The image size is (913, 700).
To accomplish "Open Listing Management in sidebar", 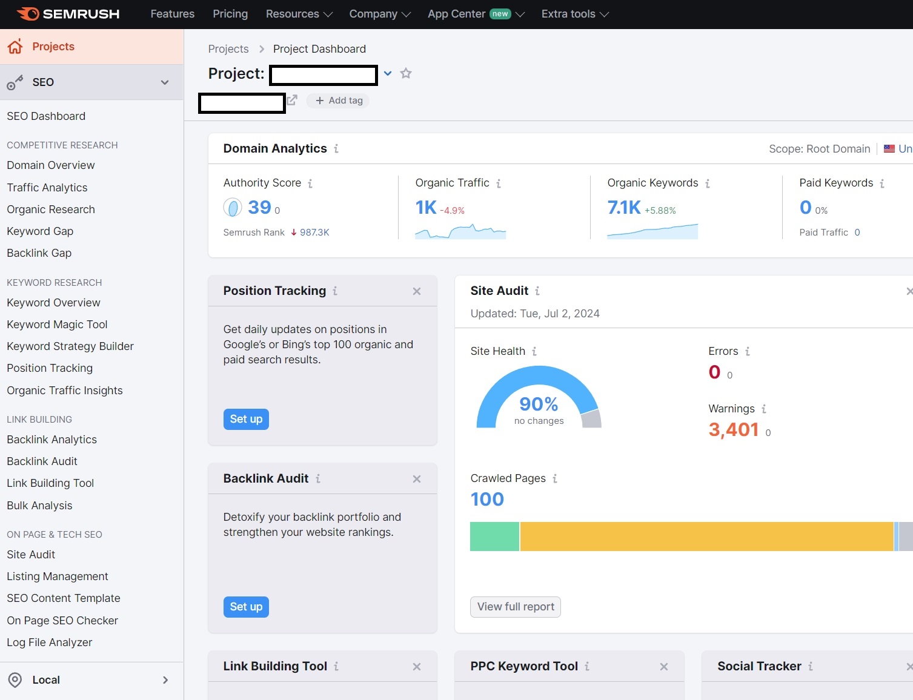I will tap(58, 576).
